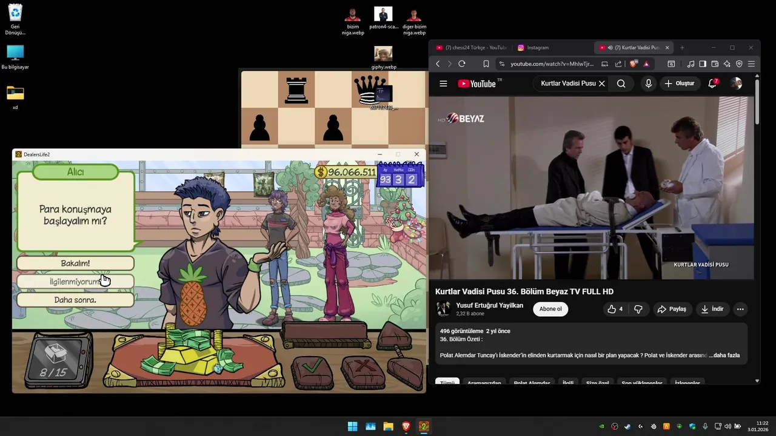Focus the YouTube search field 'Kurtlar Vadisi Pusu'
Screen dimensions: 776x436
[x=568, y=84]
